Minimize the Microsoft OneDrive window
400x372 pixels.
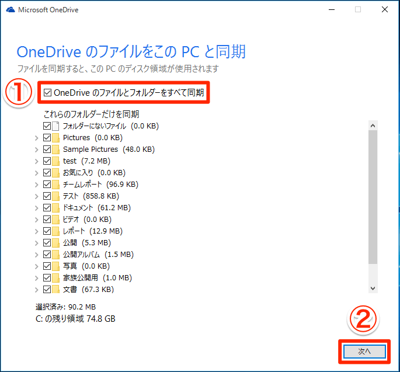[x=332, y=10]
